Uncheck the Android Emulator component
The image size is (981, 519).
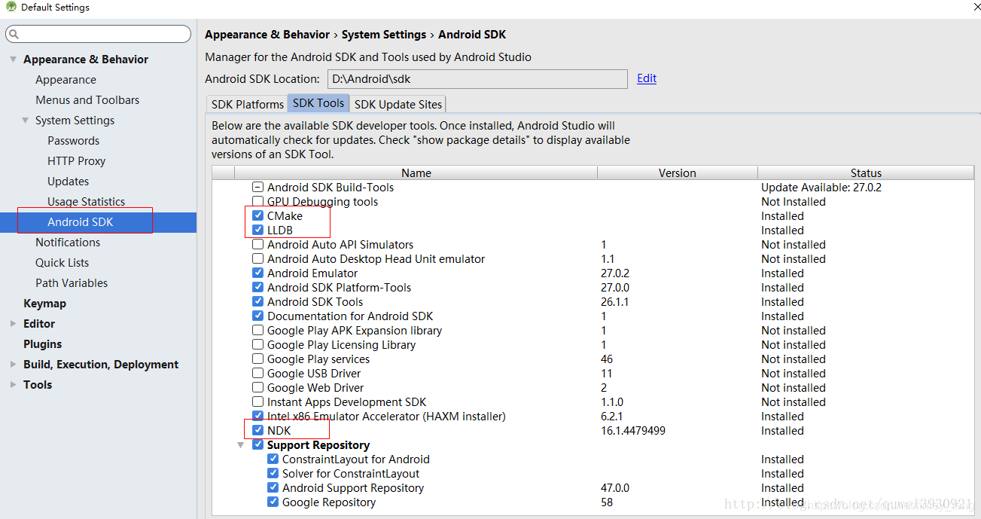point(257,273)
